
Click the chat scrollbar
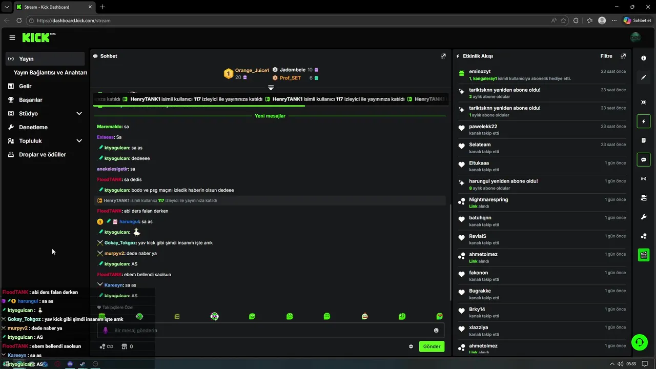tap(450, 252)
